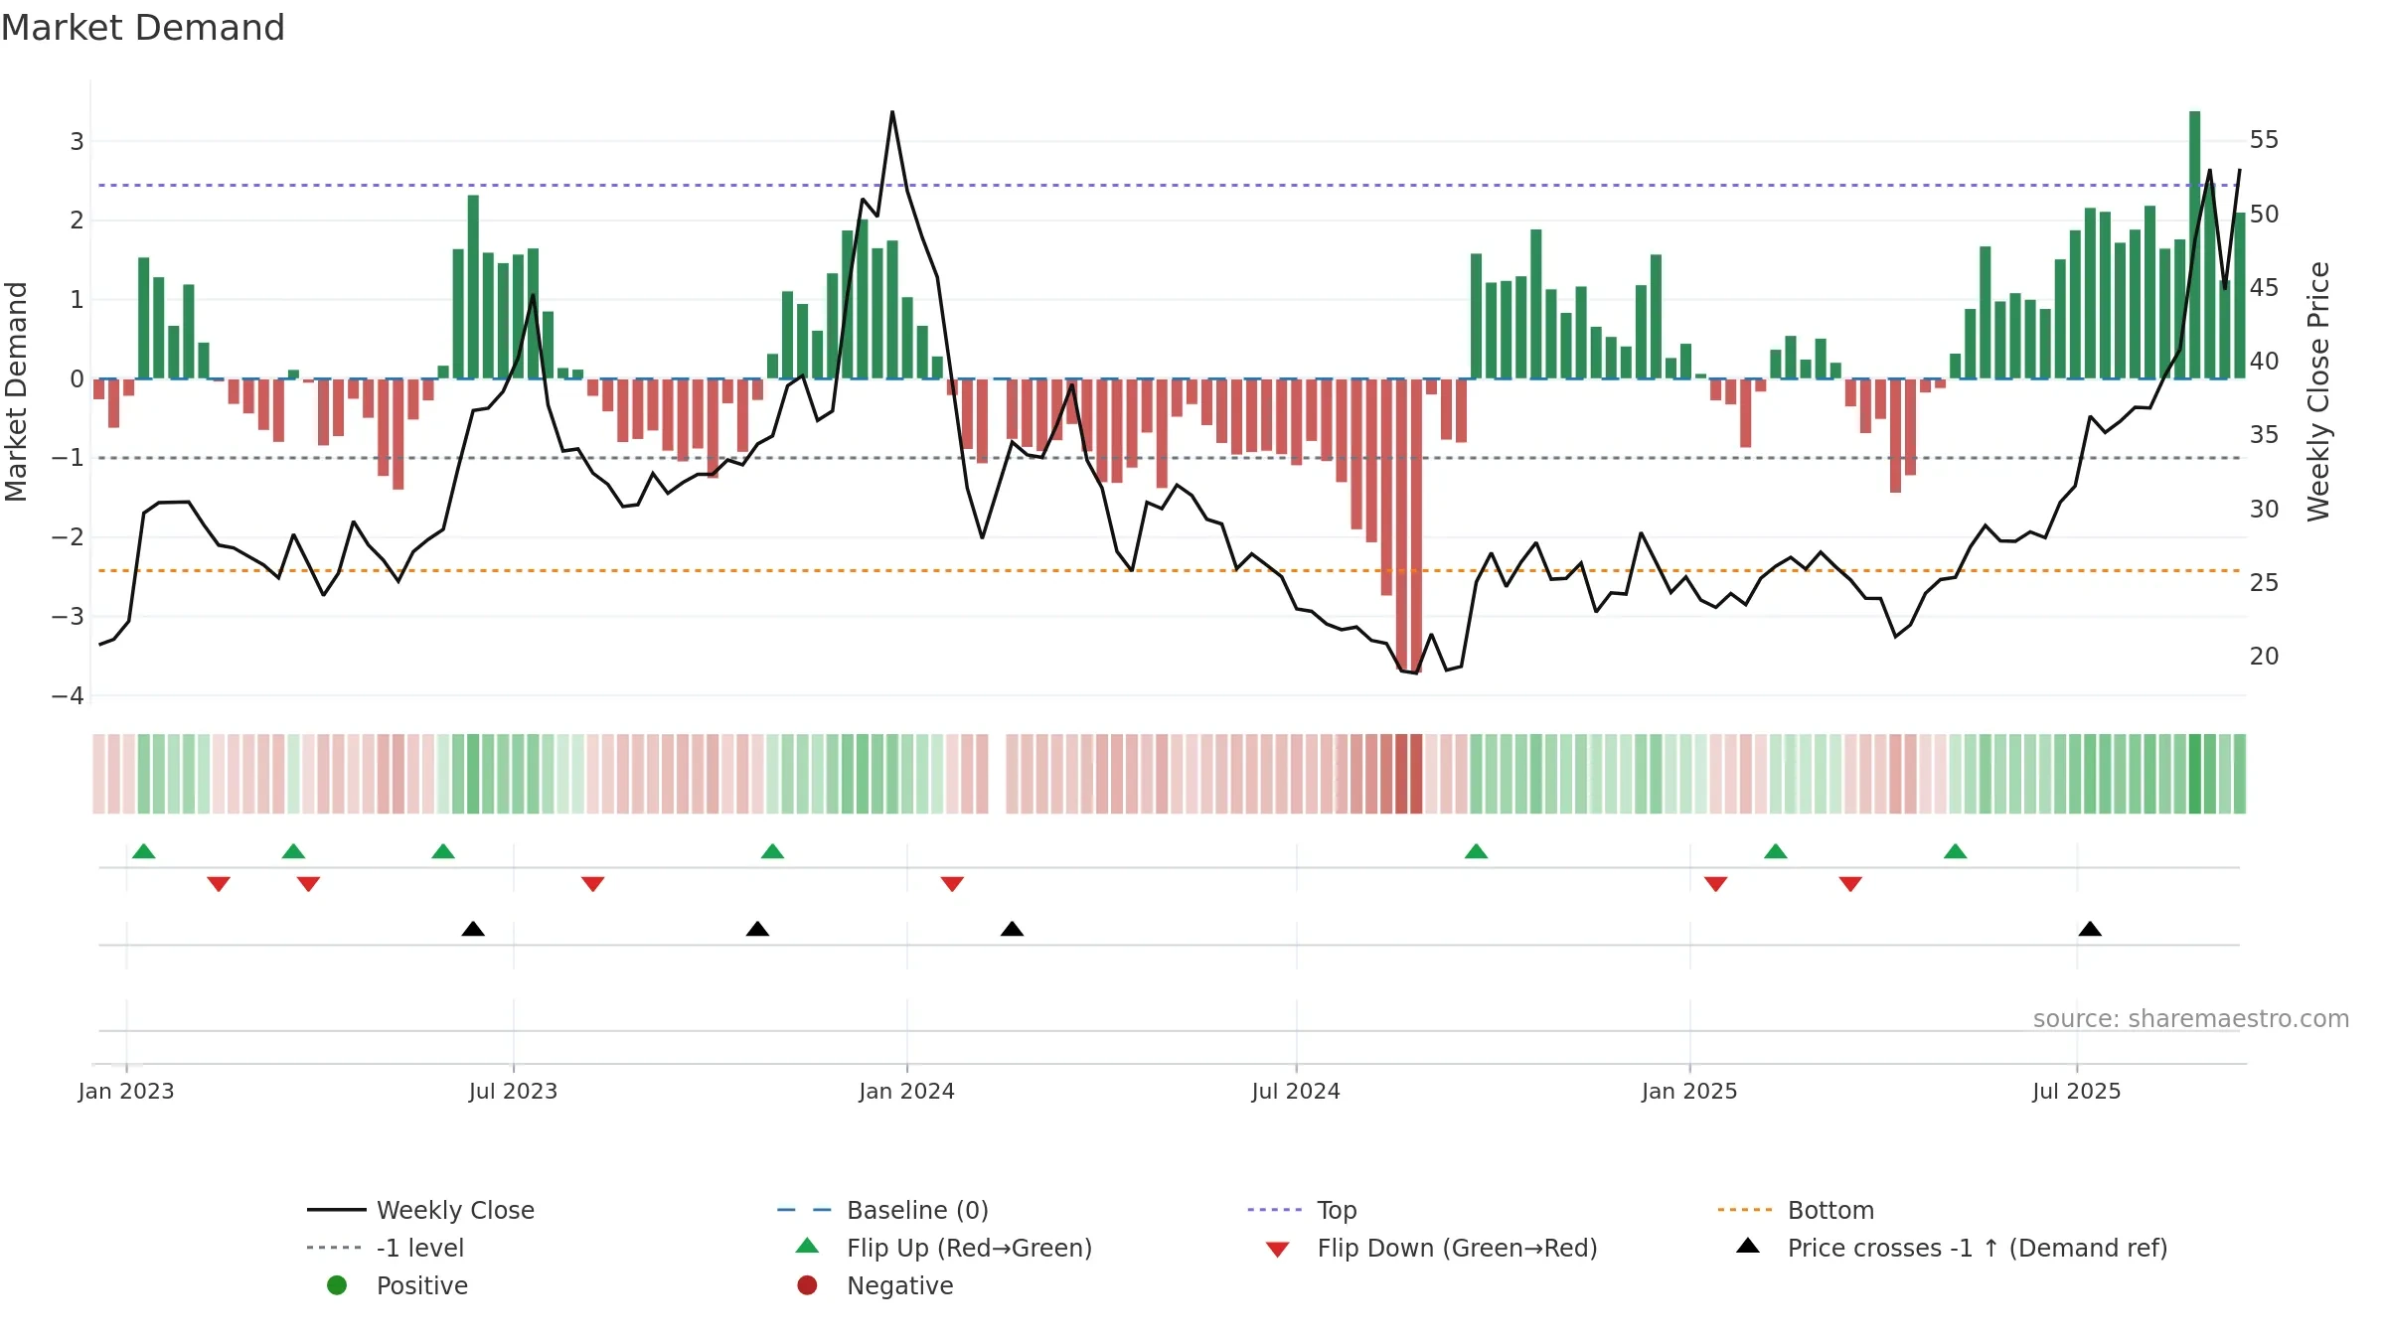Toggle the Weekly Close legend entry

tap(421, 1210)
